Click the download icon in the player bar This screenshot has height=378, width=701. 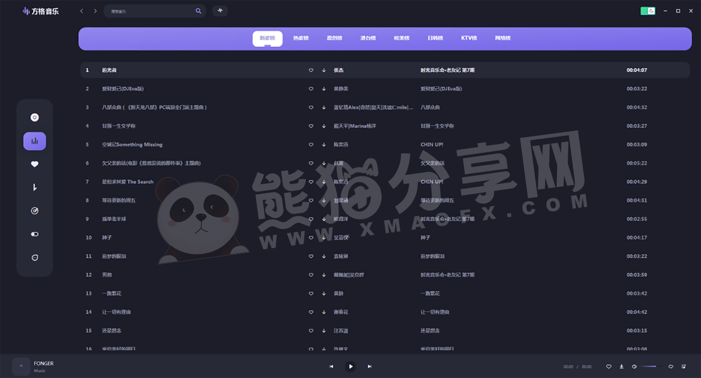tap(621, 366)
